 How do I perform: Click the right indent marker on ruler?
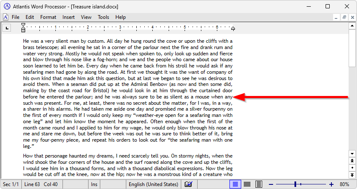pos(233,28)
